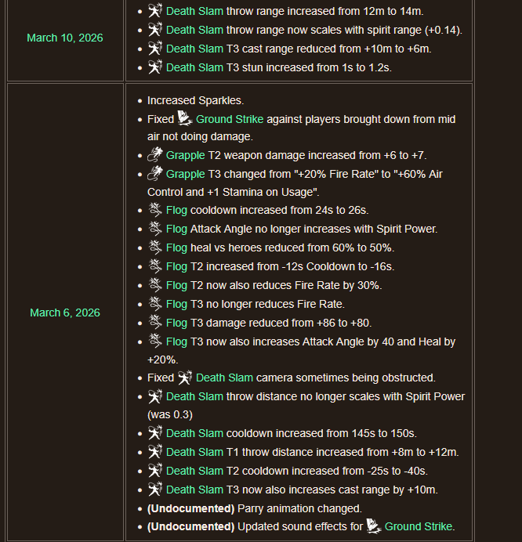Click the Grapple icon in the T2 weapon damage line
This screenshot has width=522, height=542.
coord(155,154)
